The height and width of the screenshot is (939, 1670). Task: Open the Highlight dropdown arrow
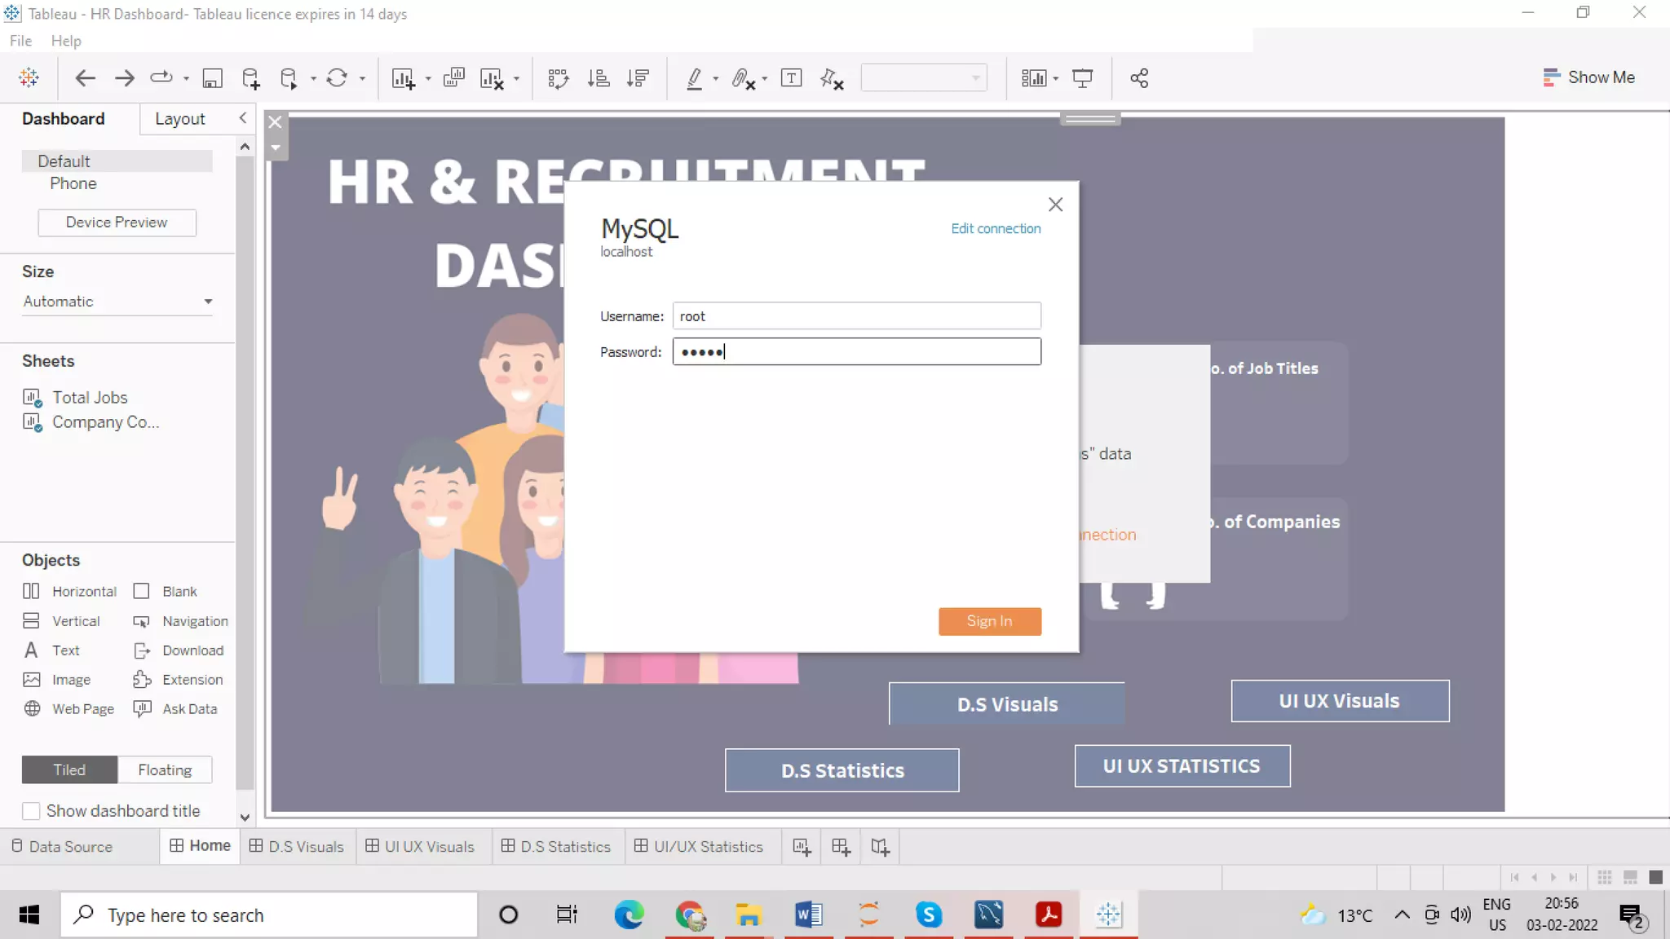(x=715, y=78)
